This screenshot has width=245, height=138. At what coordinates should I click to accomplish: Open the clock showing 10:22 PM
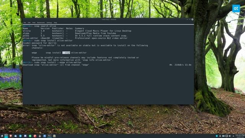click(x=240, y=136)
